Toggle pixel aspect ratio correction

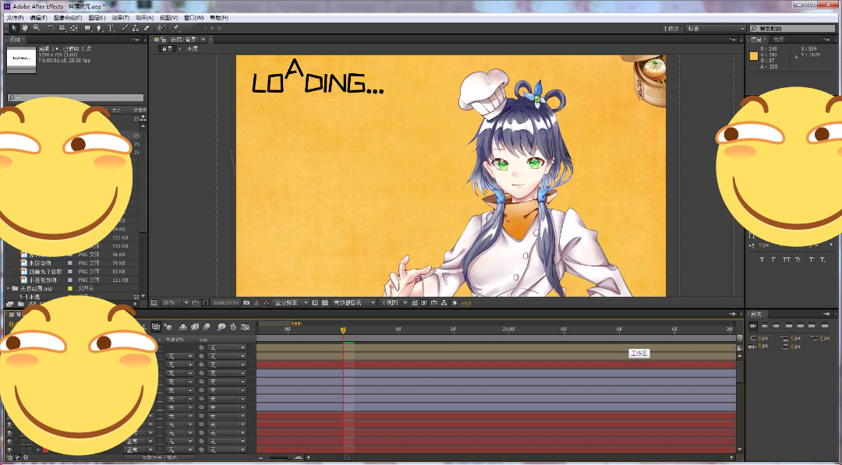(414, 303)
